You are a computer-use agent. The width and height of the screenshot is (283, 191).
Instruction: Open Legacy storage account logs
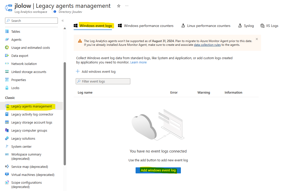coord(32,122)
